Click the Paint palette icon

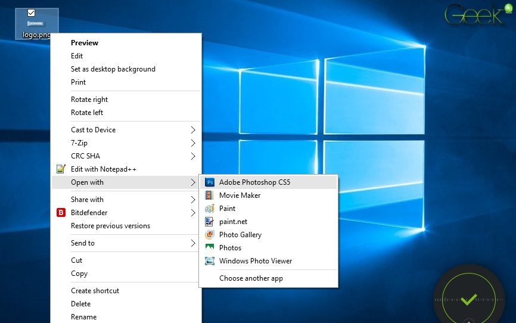coord(210,209)
